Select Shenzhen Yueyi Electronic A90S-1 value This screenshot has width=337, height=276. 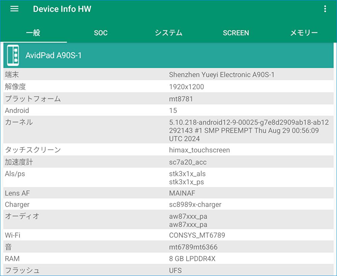[x=222, y=74]
